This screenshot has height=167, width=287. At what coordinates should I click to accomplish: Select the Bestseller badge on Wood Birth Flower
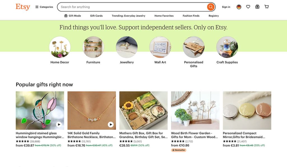click(x=179, y=150)
